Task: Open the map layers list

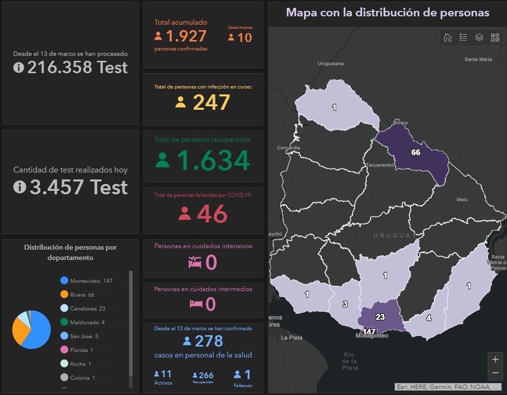Action: pyautogui.click(x=479, y=38)
